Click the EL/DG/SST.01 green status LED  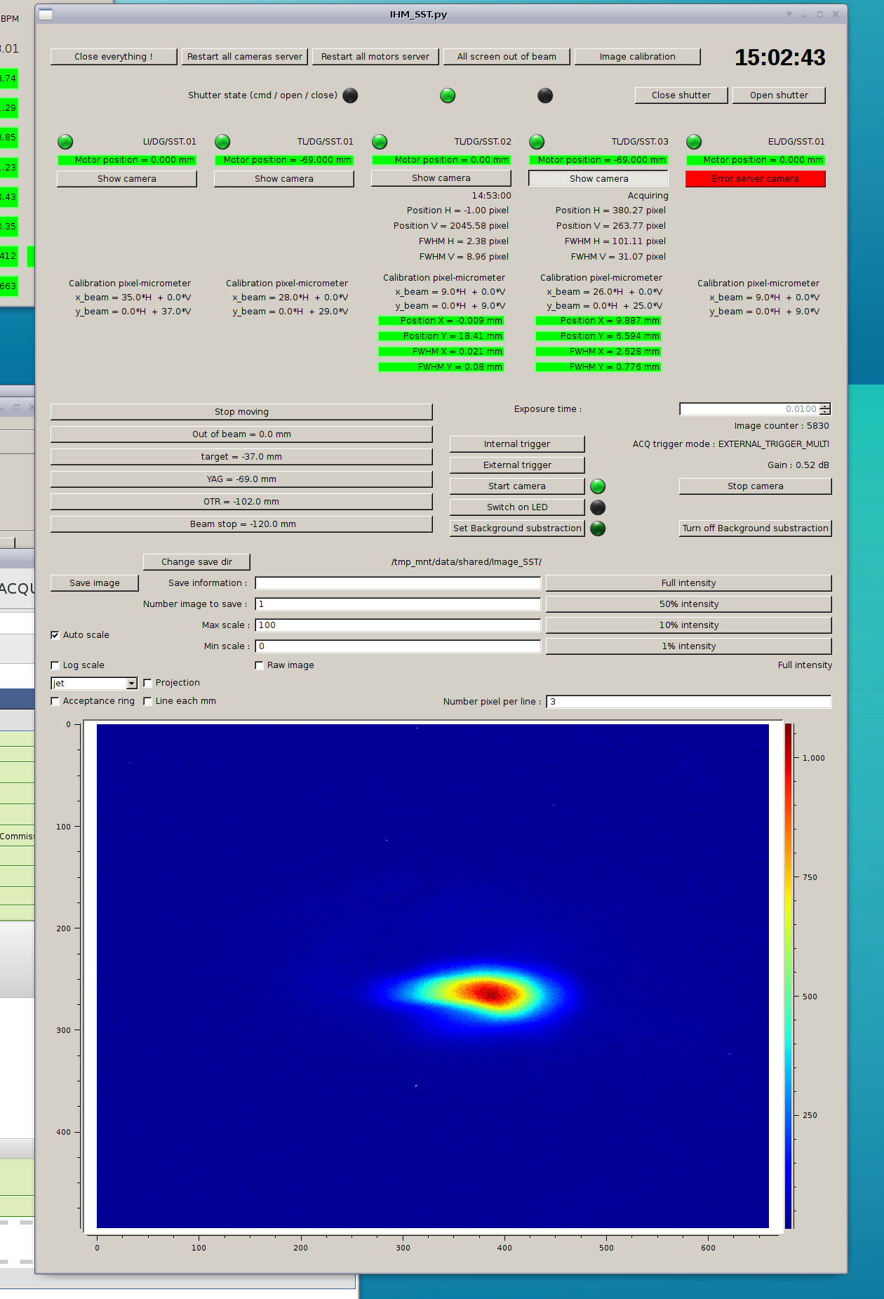tap(694, 142)
